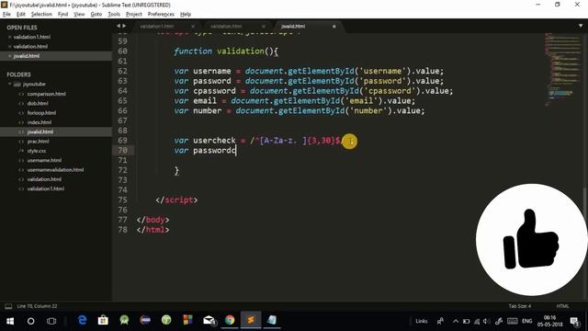Select jsvalid.html under Open Files
This screenshot has height=331, width=588.
coord(27,56)
